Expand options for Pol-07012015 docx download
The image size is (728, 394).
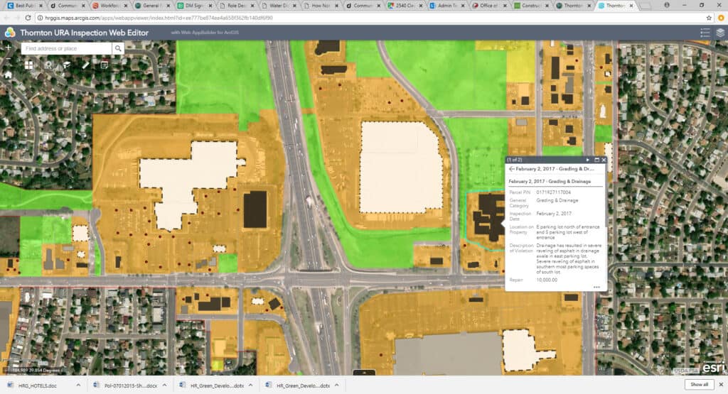pyautogui.click(x=165, y=385)
